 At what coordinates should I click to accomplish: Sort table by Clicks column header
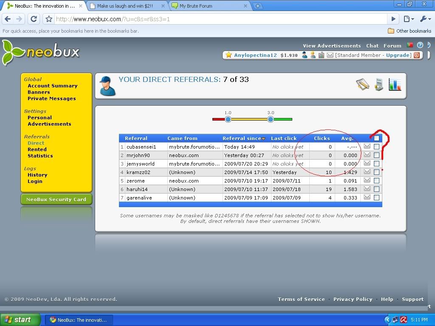pyautogui.click(x=322, y=138)
